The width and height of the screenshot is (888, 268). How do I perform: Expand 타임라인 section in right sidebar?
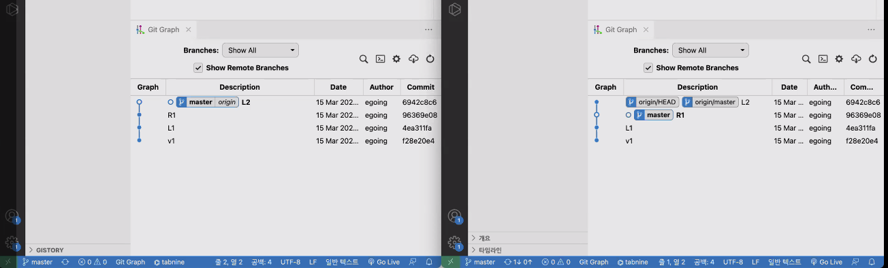pos(528,250)
